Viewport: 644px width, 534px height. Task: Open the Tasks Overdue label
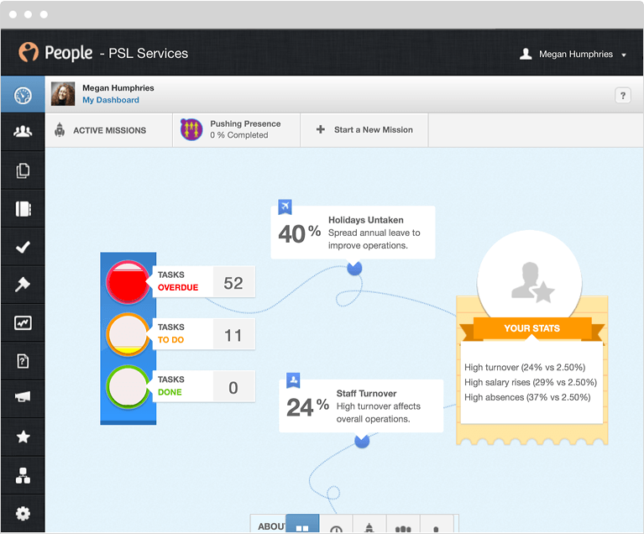point(178,281)
